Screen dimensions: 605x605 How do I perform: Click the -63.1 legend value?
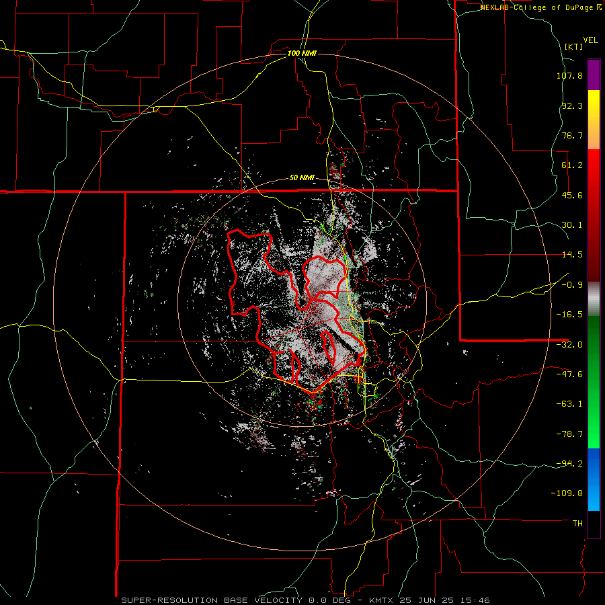pos(569,404)
